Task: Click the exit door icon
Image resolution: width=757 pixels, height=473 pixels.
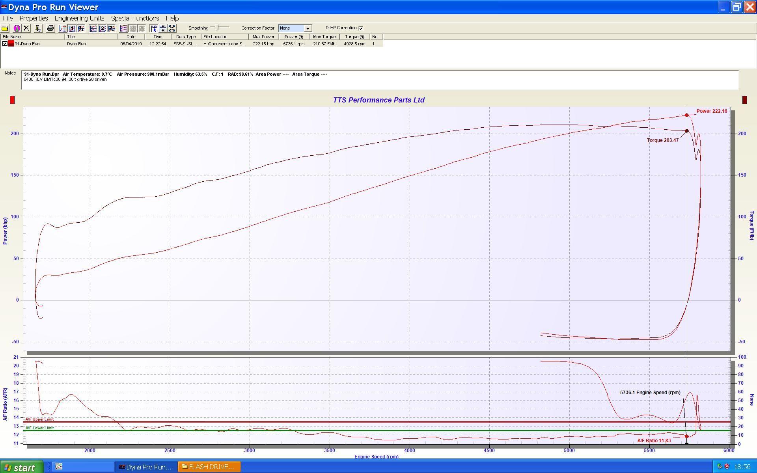Action: (38, 28)
